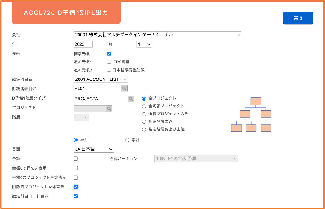
Task: Click the hierarchy tree diagram image
Action: (251, 115)
